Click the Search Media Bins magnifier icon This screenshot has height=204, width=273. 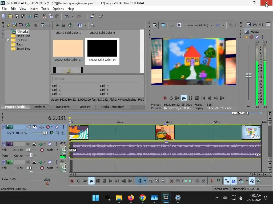click(x=93, y=25)
